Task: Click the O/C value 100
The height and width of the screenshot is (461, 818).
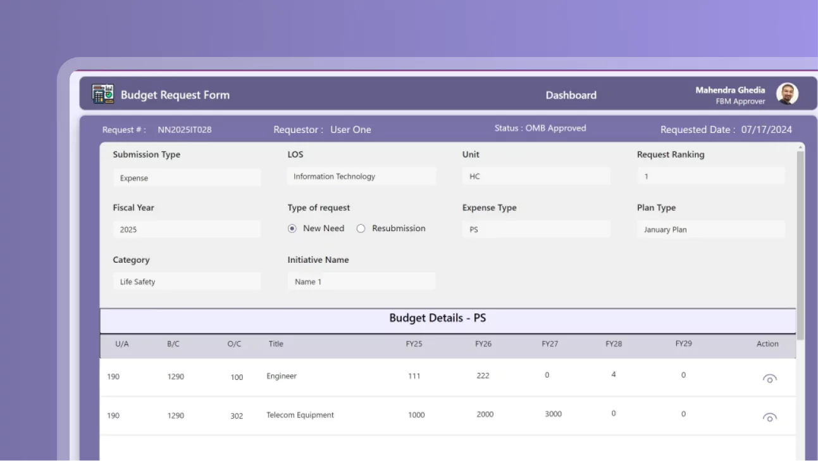Action: [x=237, y=377]
